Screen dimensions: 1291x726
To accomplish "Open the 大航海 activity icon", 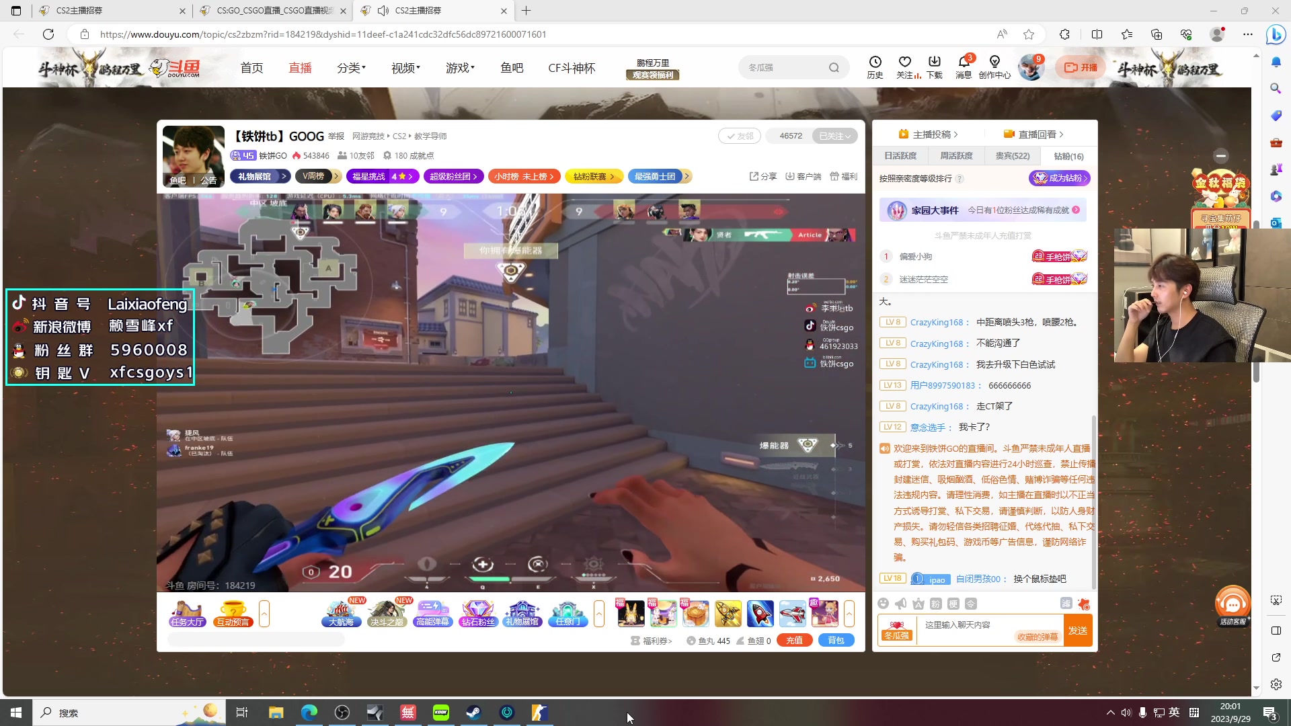I will point(342,613).
